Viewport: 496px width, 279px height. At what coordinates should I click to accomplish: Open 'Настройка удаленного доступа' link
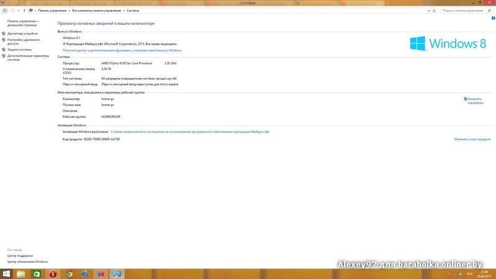point(24,42)
